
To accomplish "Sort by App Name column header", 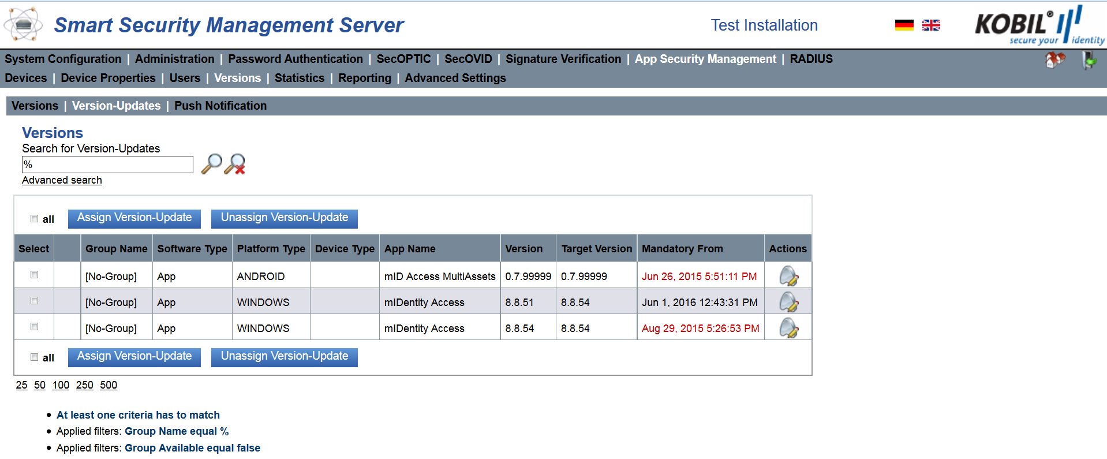I will pos(410,249).
